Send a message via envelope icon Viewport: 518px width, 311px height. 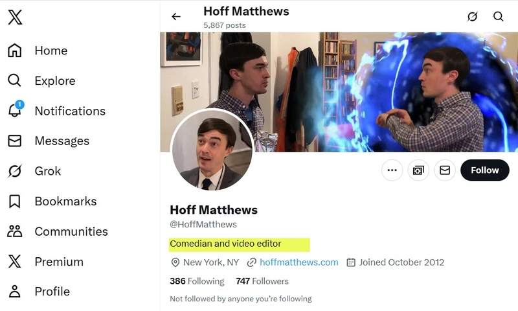(445, 170)
